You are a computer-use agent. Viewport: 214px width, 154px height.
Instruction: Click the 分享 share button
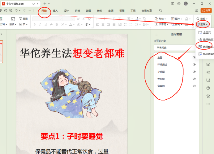[x=206, y=10]
